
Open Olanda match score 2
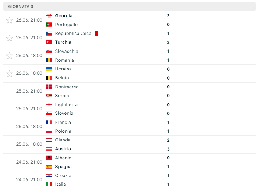coord(168,140)
